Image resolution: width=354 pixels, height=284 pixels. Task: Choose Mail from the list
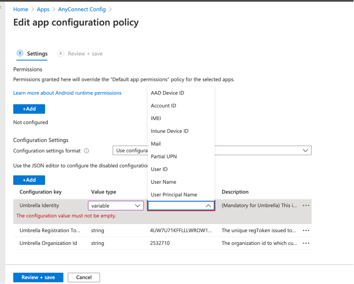tap(155, 144)
